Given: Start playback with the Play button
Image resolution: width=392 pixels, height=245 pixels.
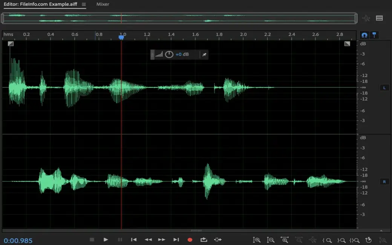Looking at the screenshot, I should [x=106, y=239].
